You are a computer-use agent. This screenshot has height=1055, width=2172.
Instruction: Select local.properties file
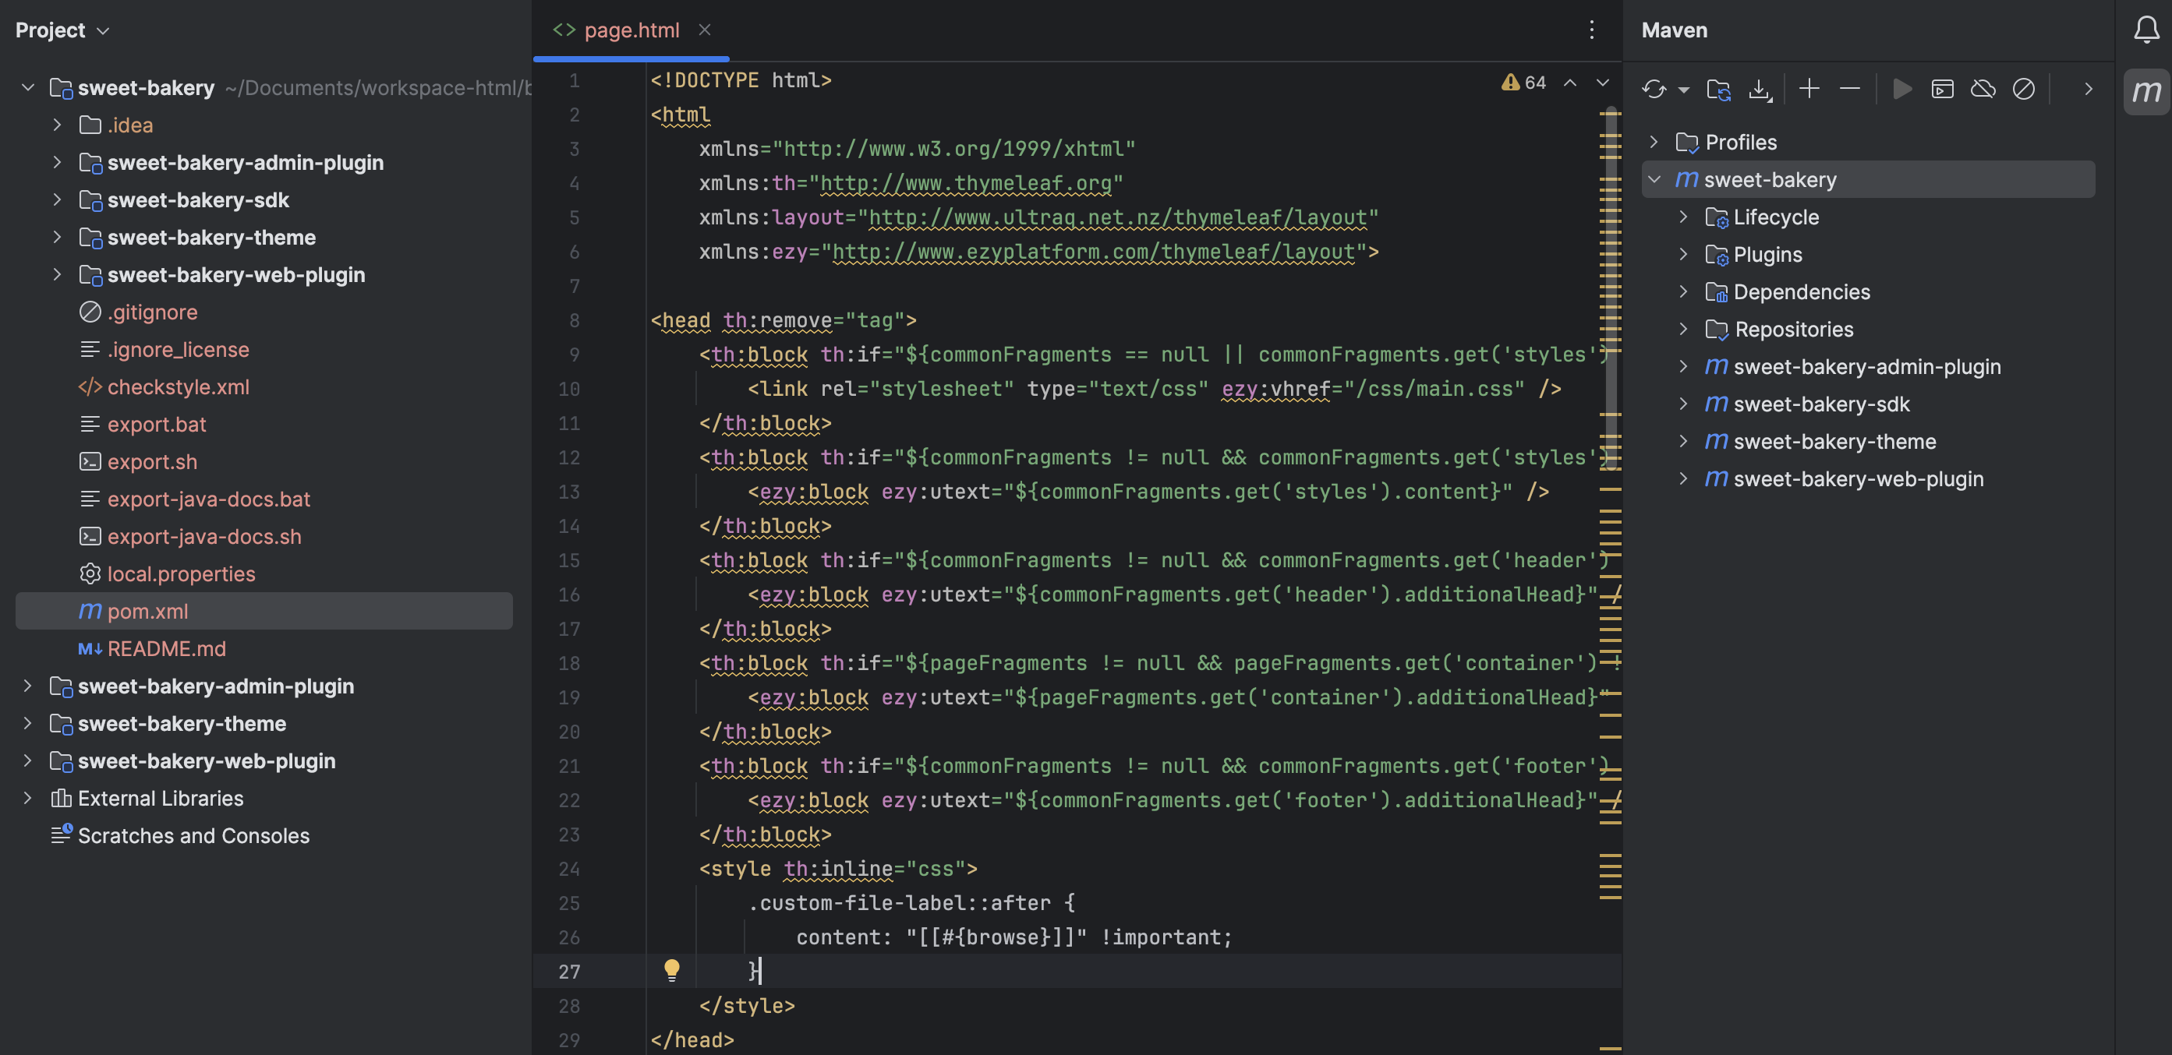click(180, 573)
